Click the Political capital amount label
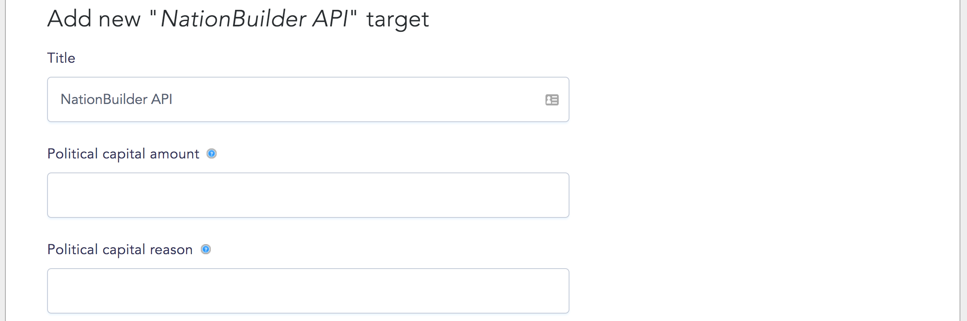The height and width of the screenshot is (321, 967). (123, 154)
